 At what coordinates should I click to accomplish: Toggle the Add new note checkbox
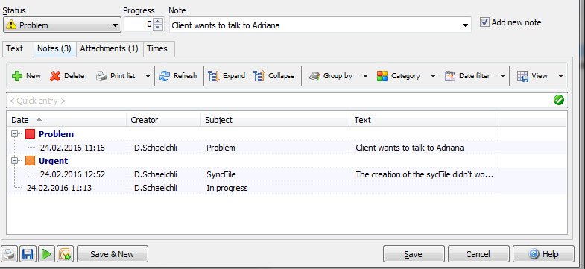click(484, 22)
